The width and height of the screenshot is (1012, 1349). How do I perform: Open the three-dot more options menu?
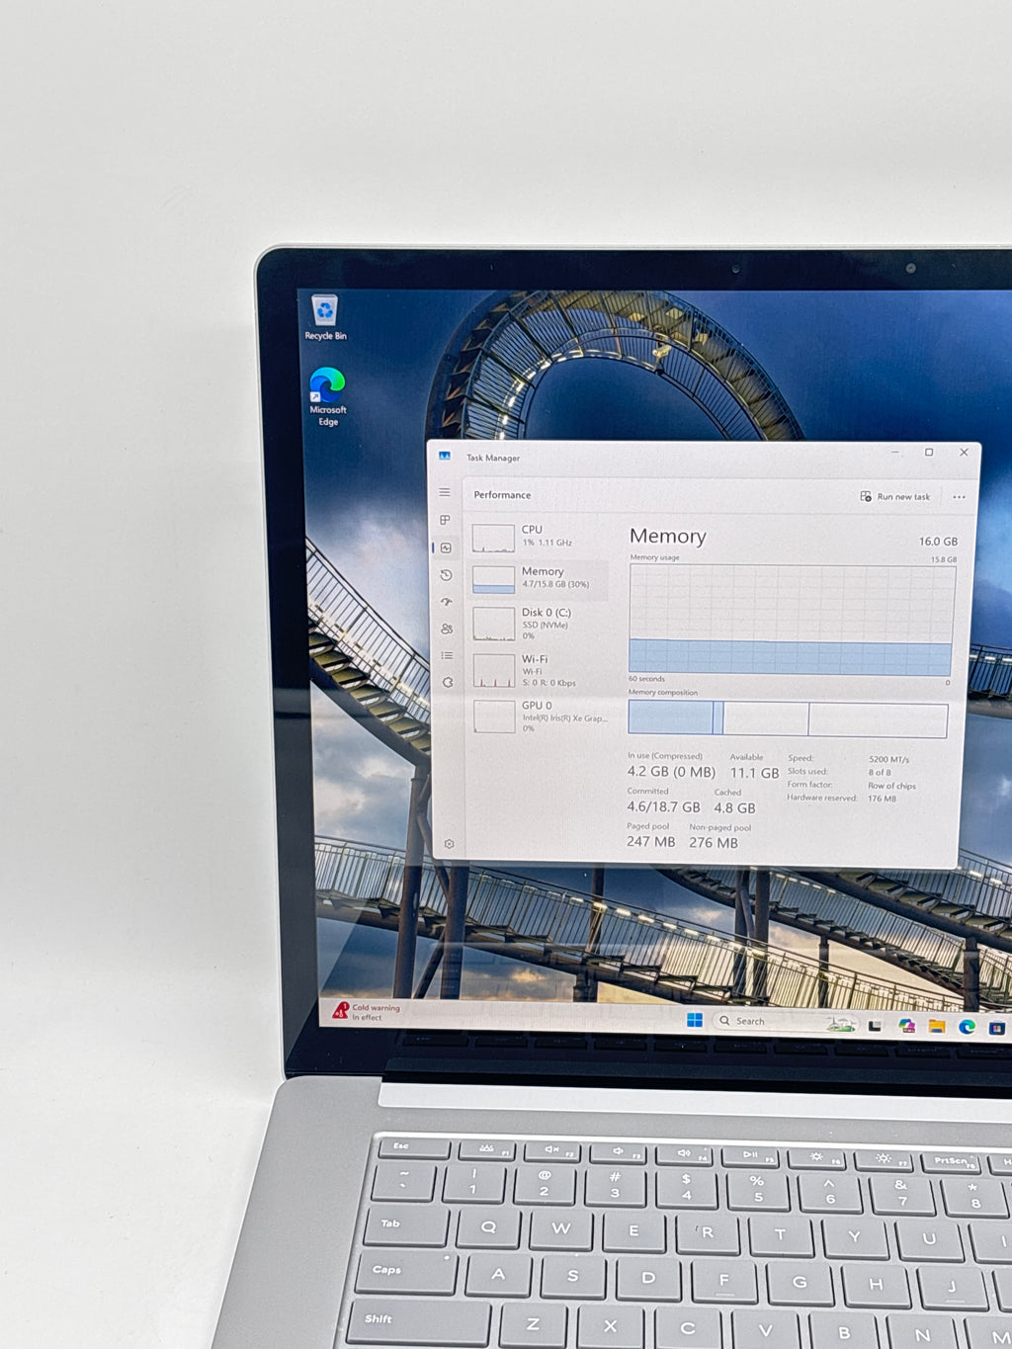click(959, 497)
